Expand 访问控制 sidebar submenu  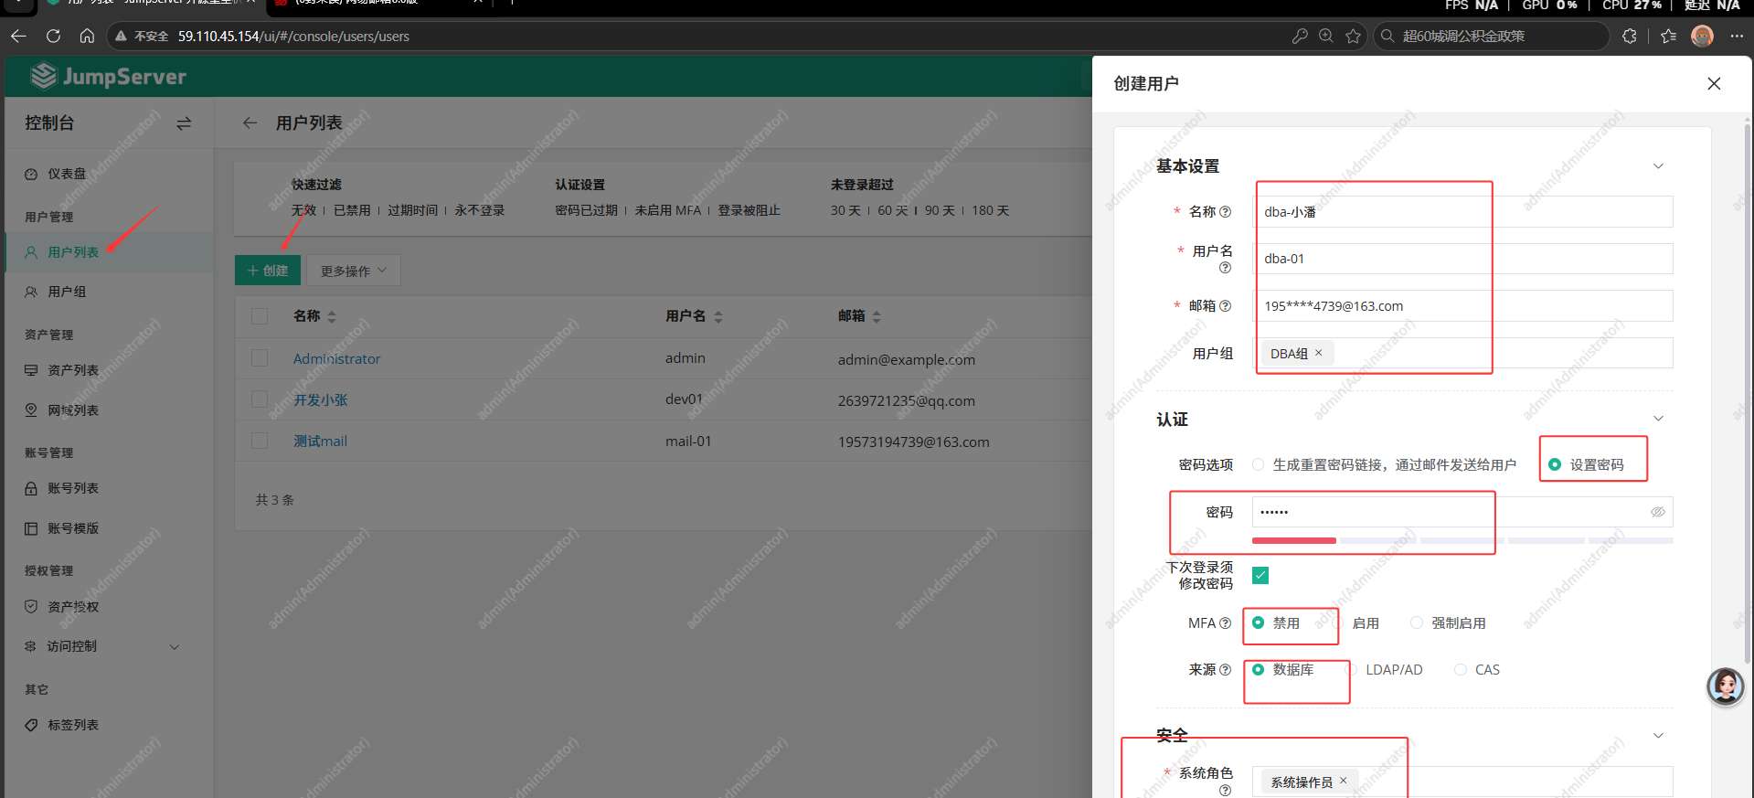point(175,646)
